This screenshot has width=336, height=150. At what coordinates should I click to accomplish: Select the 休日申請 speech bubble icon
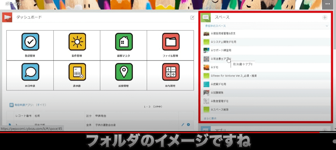(x=30, y=72)
